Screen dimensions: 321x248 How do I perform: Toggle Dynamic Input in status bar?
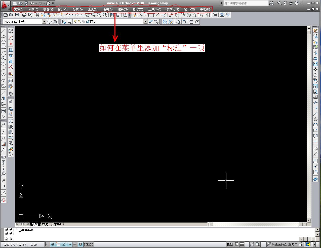coord(69,244)
